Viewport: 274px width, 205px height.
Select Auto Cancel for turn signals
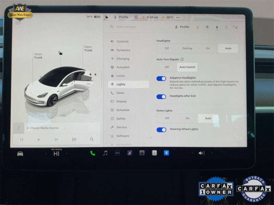(187, 67)
